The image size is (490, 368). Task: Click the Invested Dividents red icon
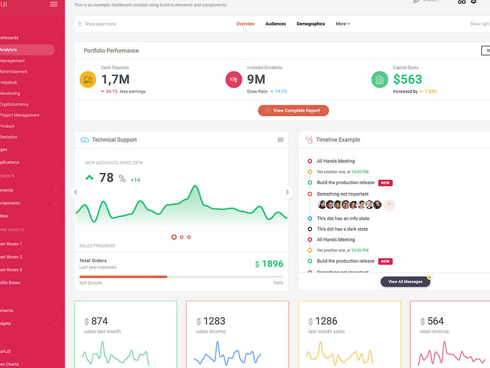[x=234, y=79]
